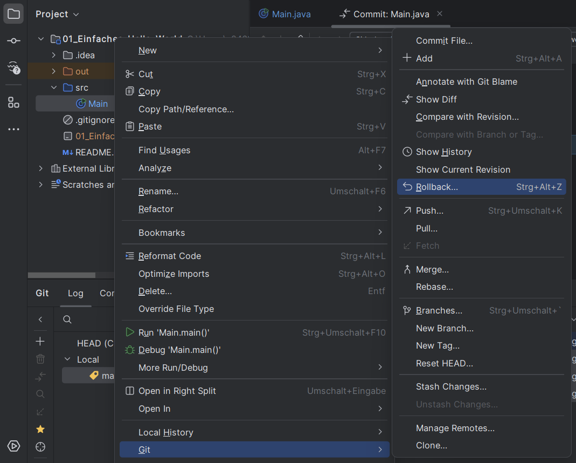
Task: Click the green Run triangle icon
Action: pos(130,332)
